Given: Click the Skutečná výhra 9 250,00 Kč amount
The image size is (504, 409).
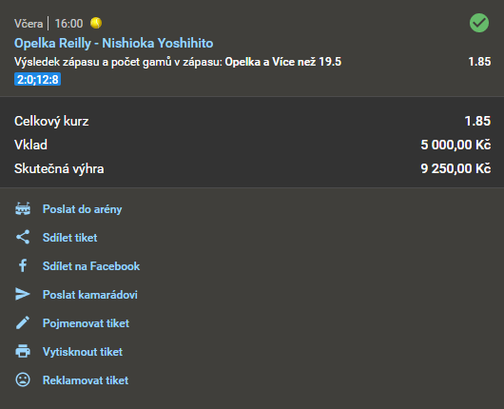Looking at the screenshot, I should point(456,168).
